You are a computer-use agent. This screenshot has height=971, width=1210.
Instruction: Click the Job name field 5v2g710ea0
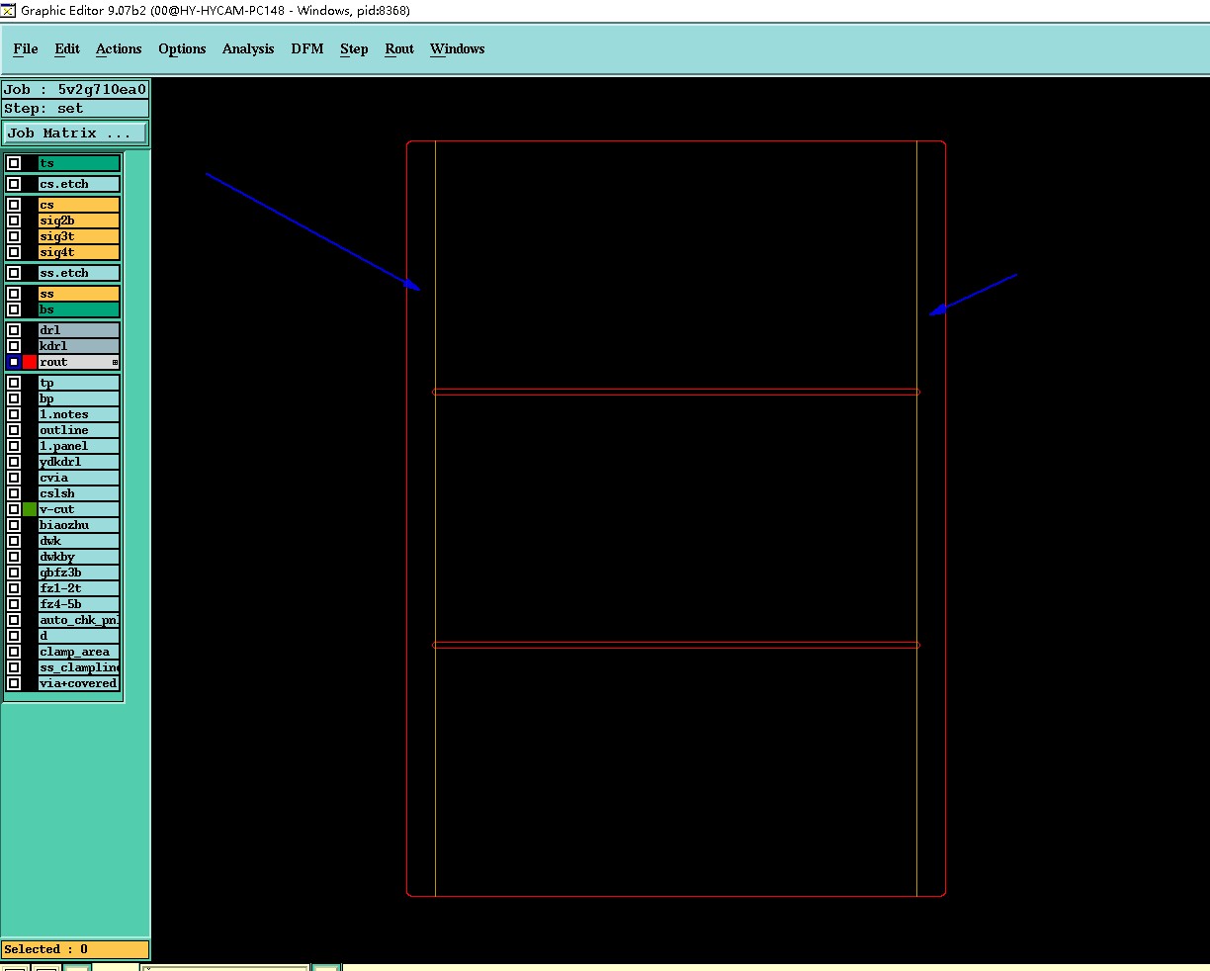[x=75, y=89]
